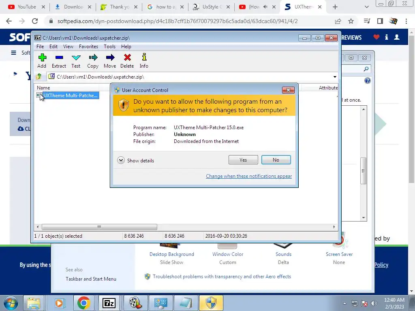Mute the playing YouTube tab speaker icon
Viewport: 415px width, 311px height.
265,7
